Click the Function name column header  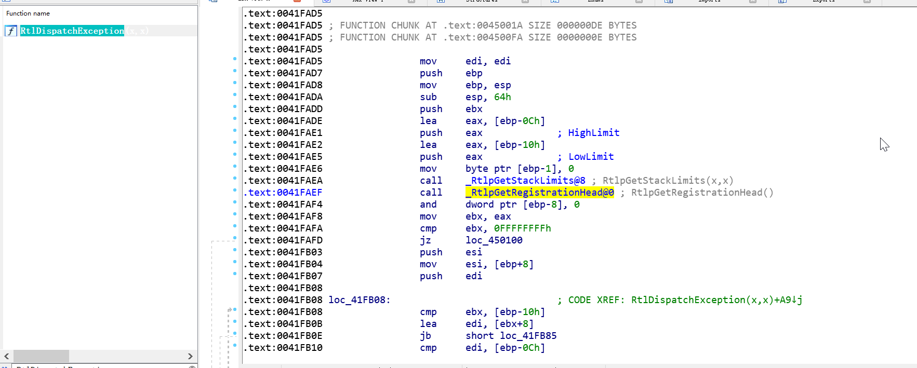(x=28, y=13)
